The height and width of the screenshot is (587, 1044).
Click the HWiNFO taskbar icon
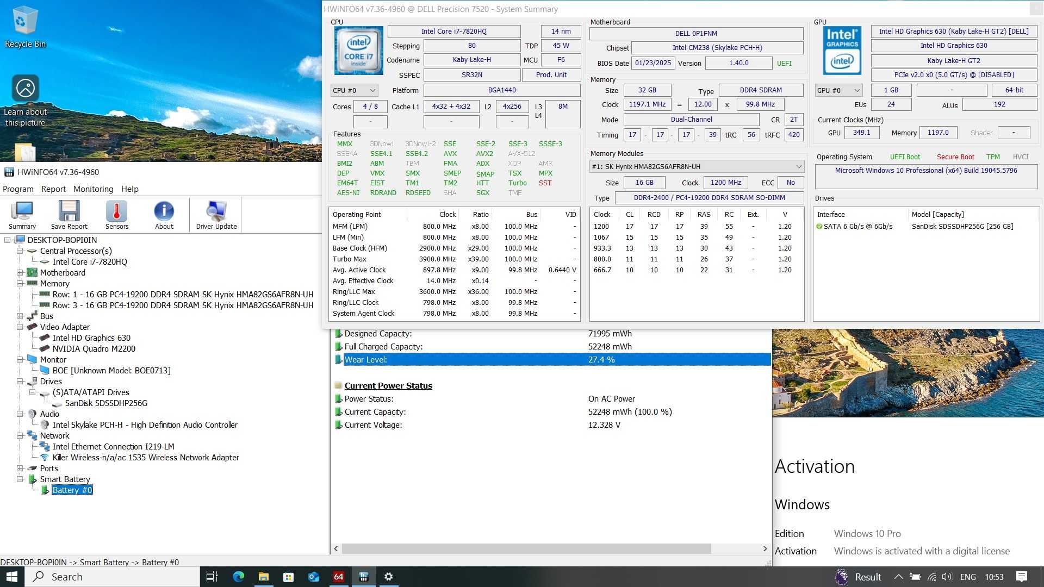[x=363, y=577]
